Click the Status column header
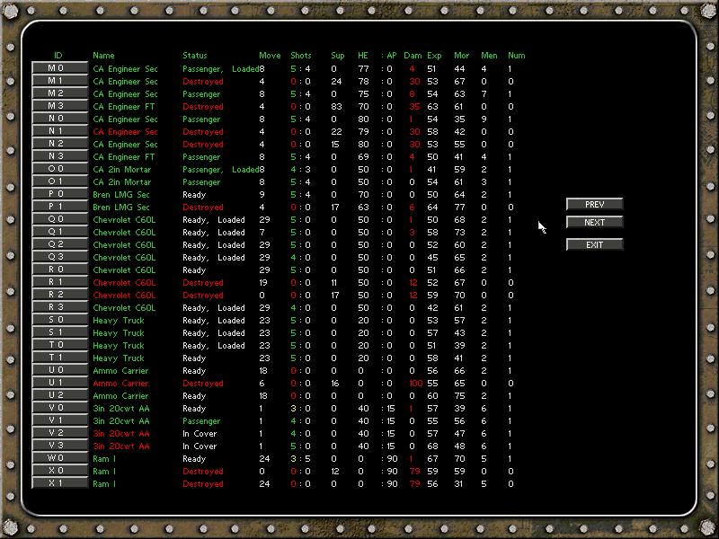 [195, 56]
